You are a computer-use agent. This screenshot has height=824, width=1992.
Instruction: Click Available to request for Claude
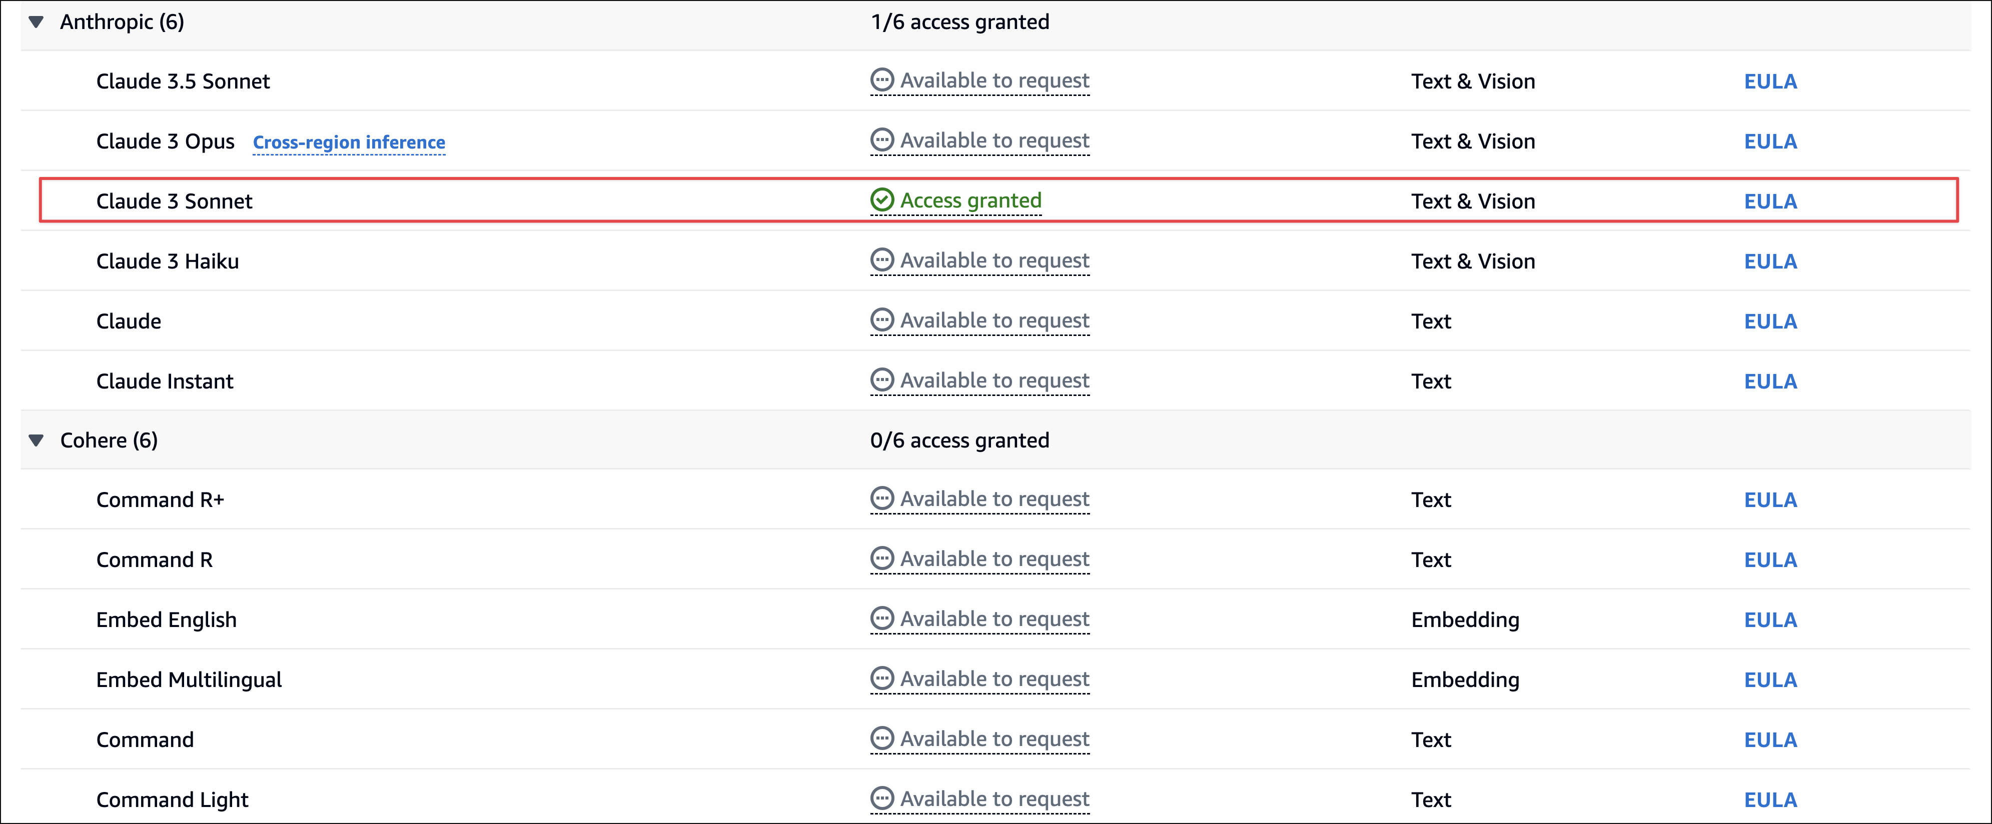coord(994,320)
